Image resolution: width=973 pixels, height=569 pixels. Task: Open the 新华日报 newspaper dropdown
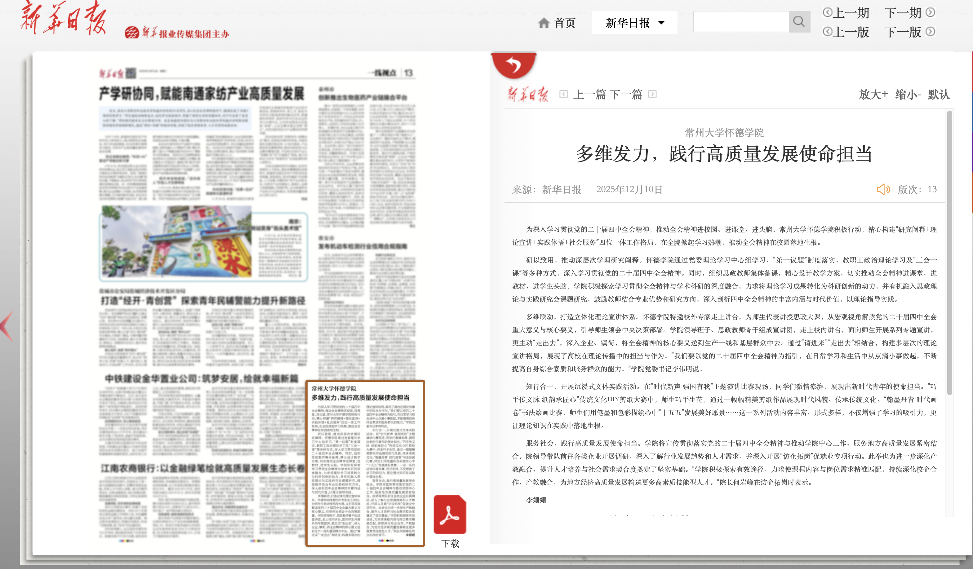634,23
